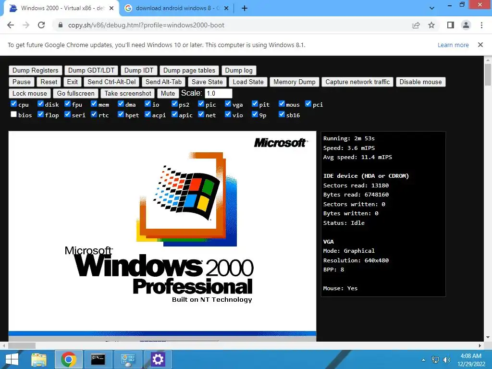Click the Memory Dump button
The width and height of the screenshot is (492, 369).
[x=295, y=82]
